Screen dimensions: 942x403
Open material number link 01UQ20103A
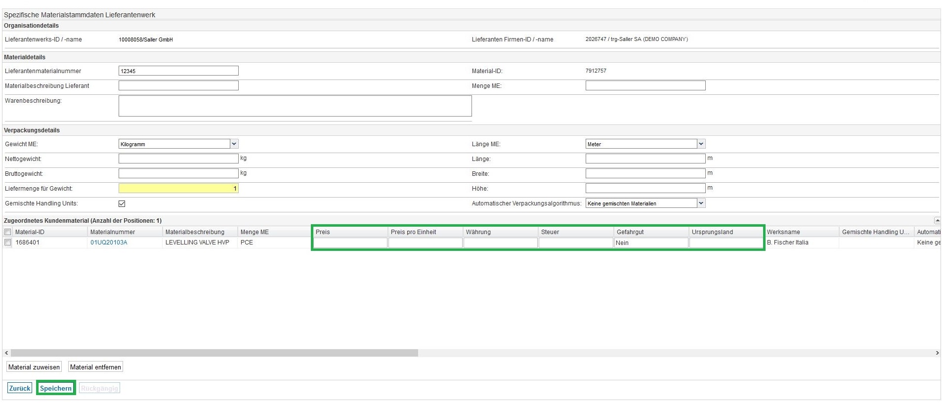pyautogui.click(x=109, y=242)
